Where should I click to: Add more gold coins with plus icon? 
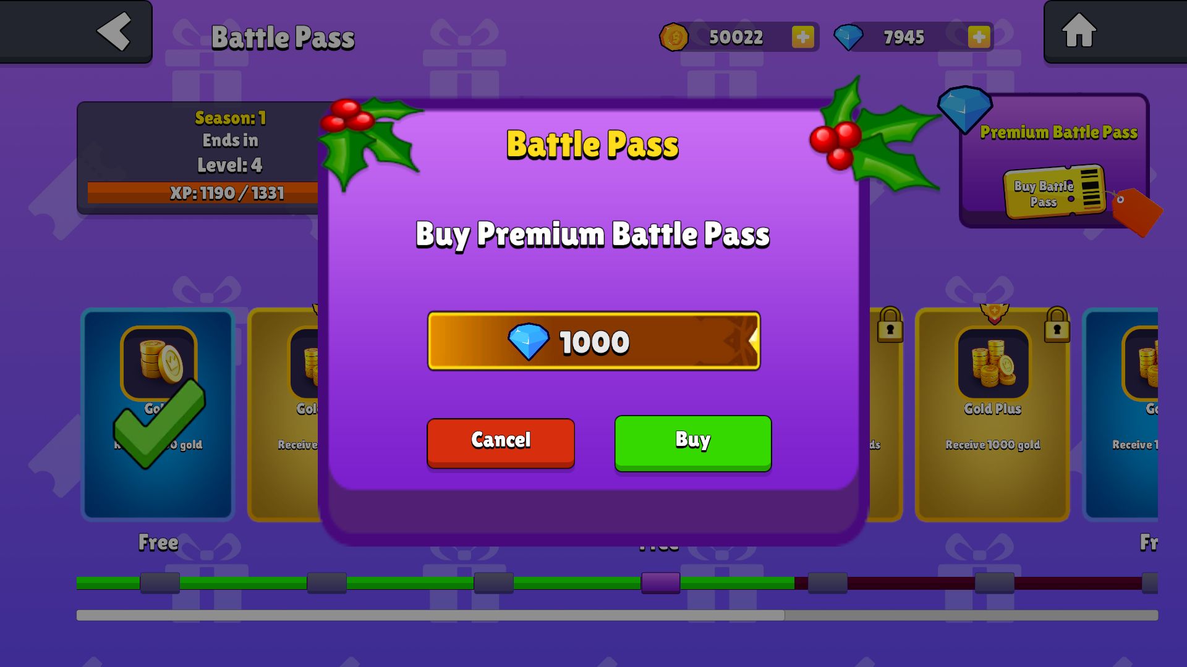pyautogui.click(x=803, y=37)
